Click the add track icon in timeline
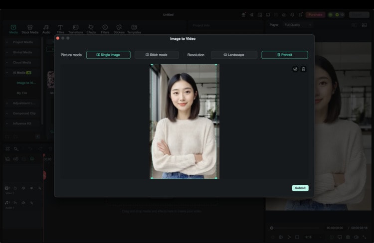This screenshot has width=374, height=243. 7,159
